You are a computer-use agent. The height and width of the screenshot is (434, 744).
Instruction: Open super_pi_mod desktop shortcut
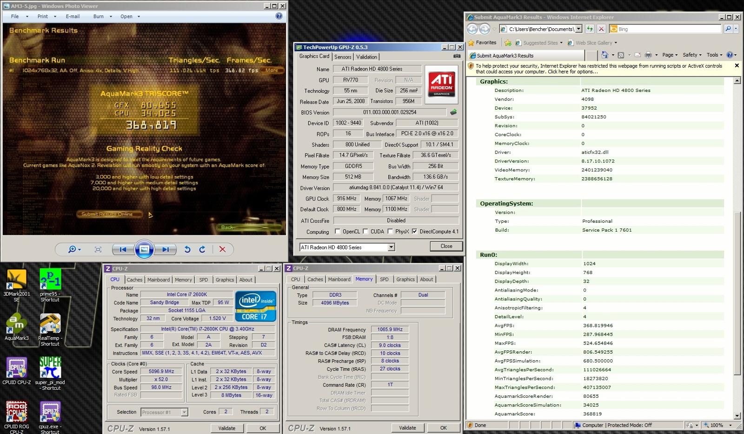[50, 373]
